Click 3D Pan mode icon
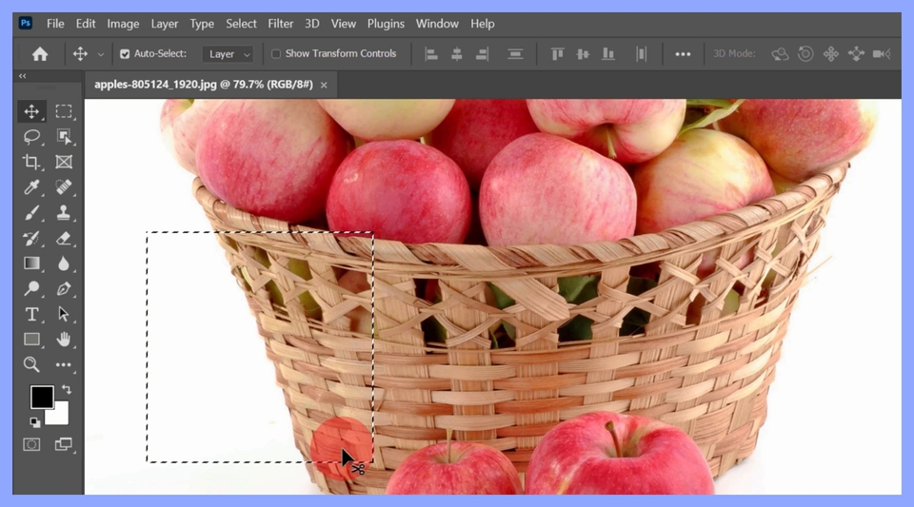This screenshot has height=507, width=914. pos(830,54)
